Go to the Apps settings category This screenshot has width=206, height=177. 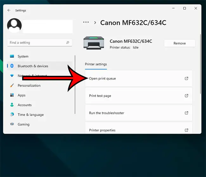click(39, 95)
